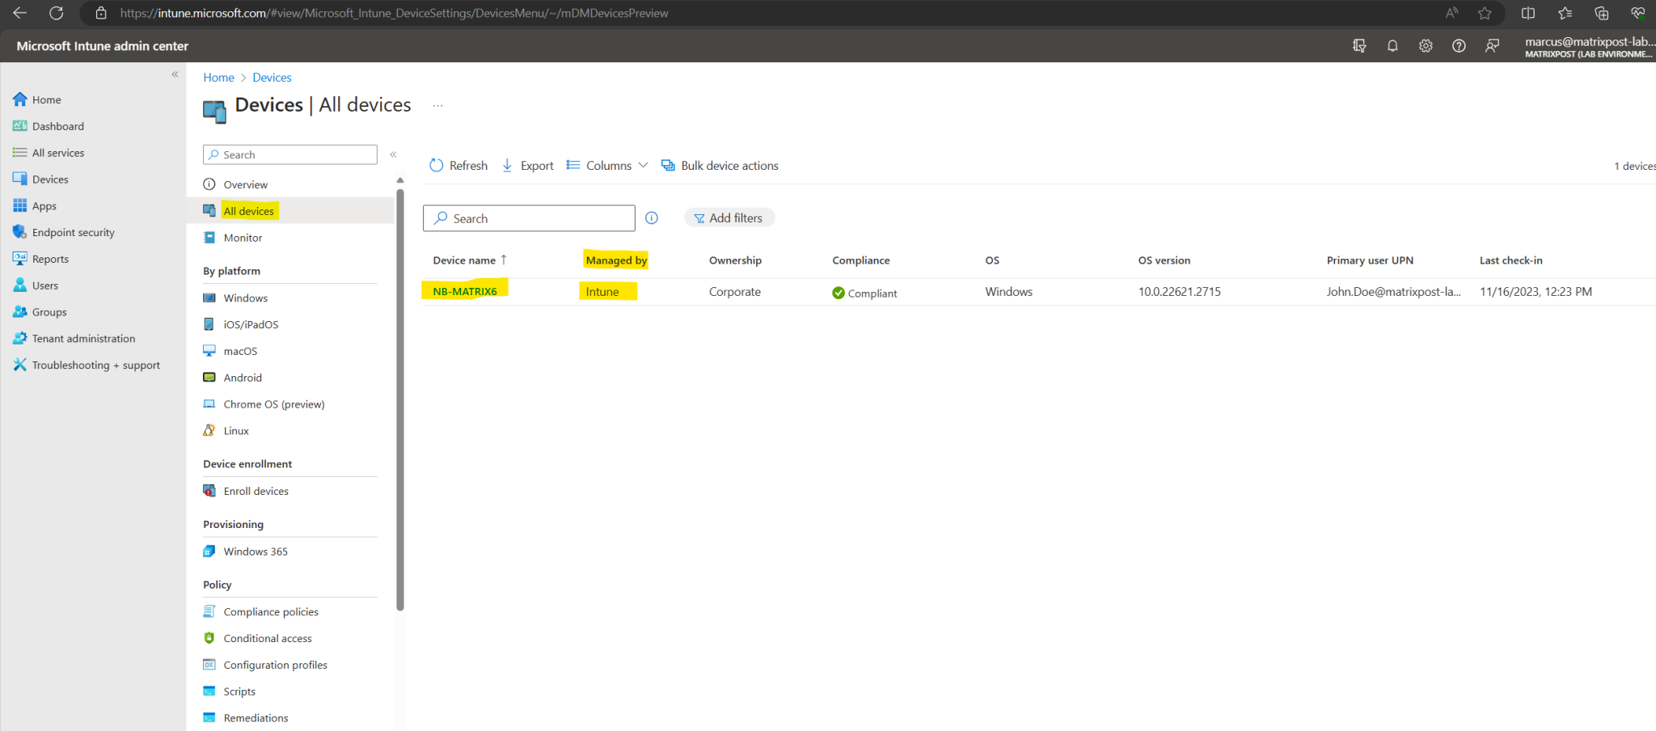
Task: Click Add filters to filter devices
Action: coord(729,218)
